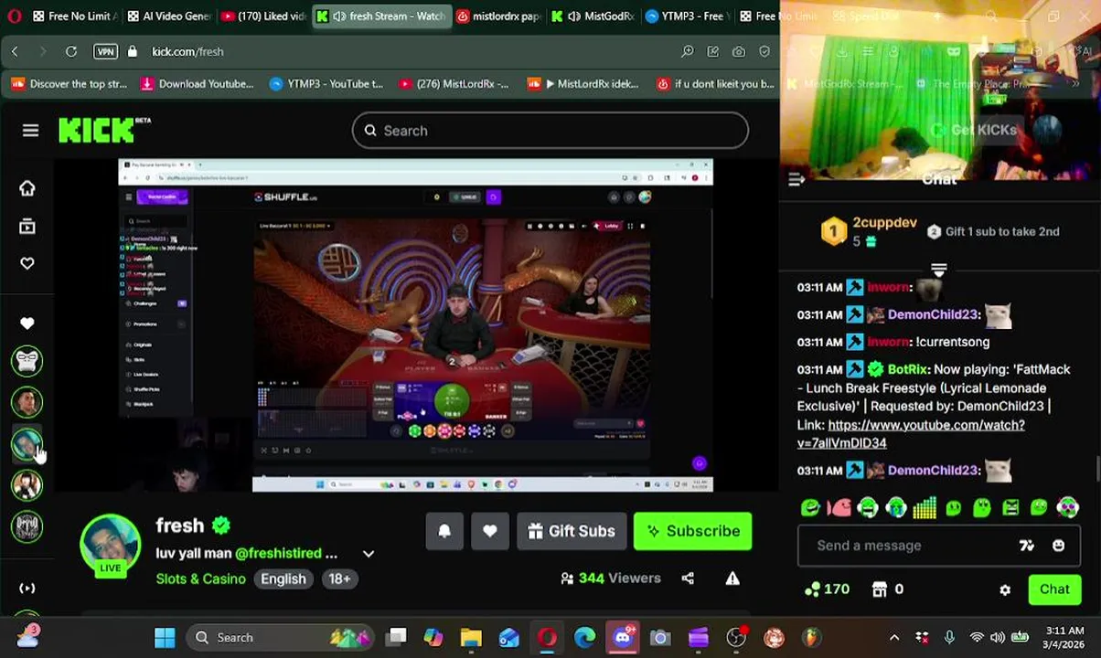Switch to MistGodRx tab
The image size is (1101, 658).
[593, 16]
